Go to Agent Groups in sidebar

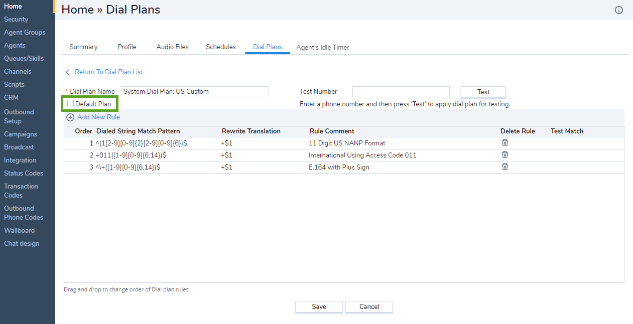pos(25,33)
